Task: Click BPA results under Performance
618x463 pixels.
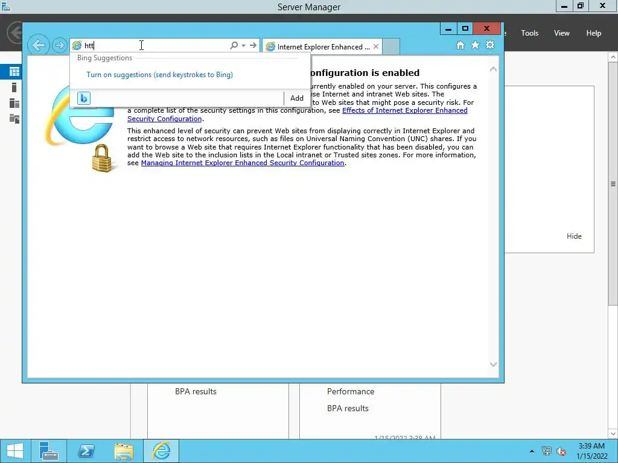Action: coord(348,408)
